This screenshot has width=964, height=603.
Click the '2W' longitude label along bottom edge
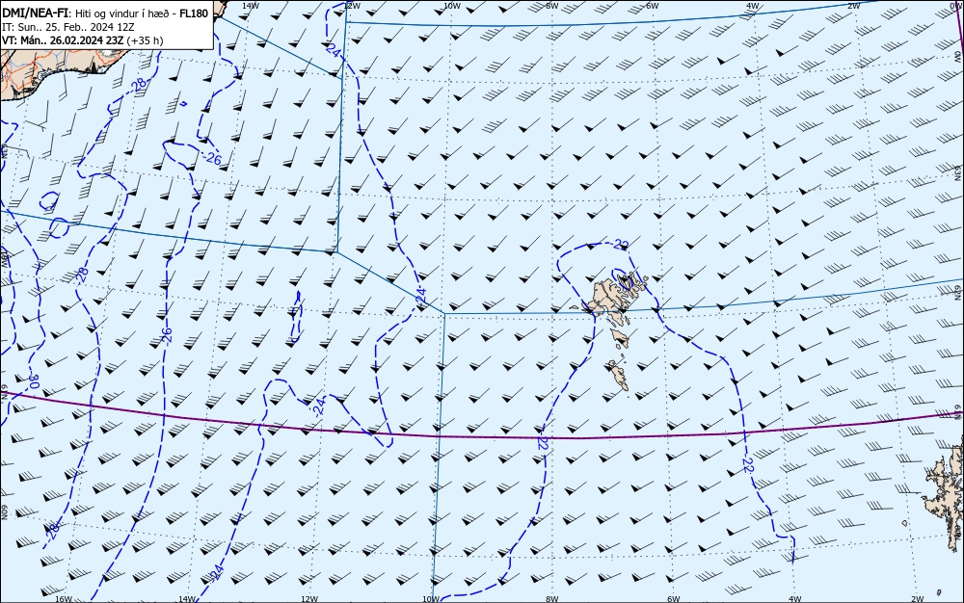coord(917,599)
